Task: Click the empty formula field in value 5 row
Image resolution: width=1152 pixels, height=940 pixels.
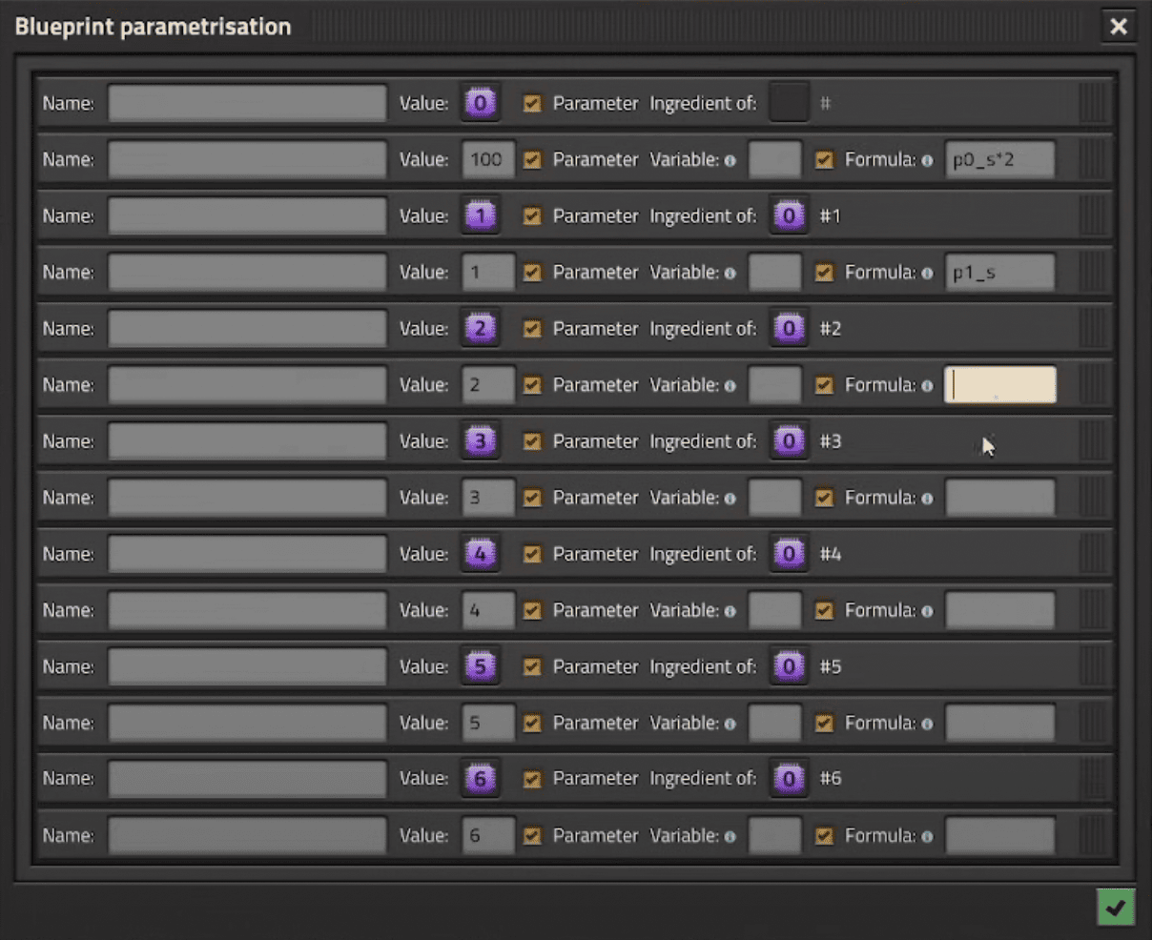Action: coord(1000,722)
